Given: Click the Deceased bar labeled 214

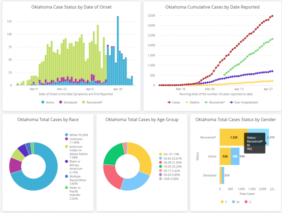Looking at the screenshot, I should tap(222, 175).
